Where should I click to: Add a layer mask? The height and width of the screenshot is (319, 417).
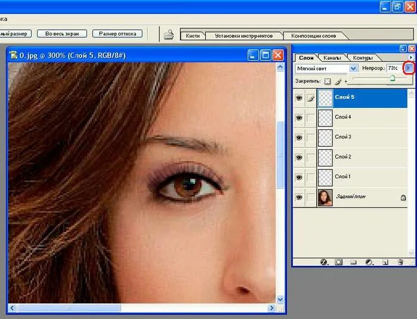(338, 262)
